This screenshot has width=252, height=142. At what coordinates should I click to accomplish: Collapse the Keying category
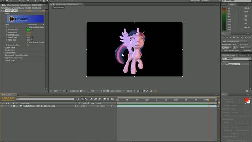222,62
